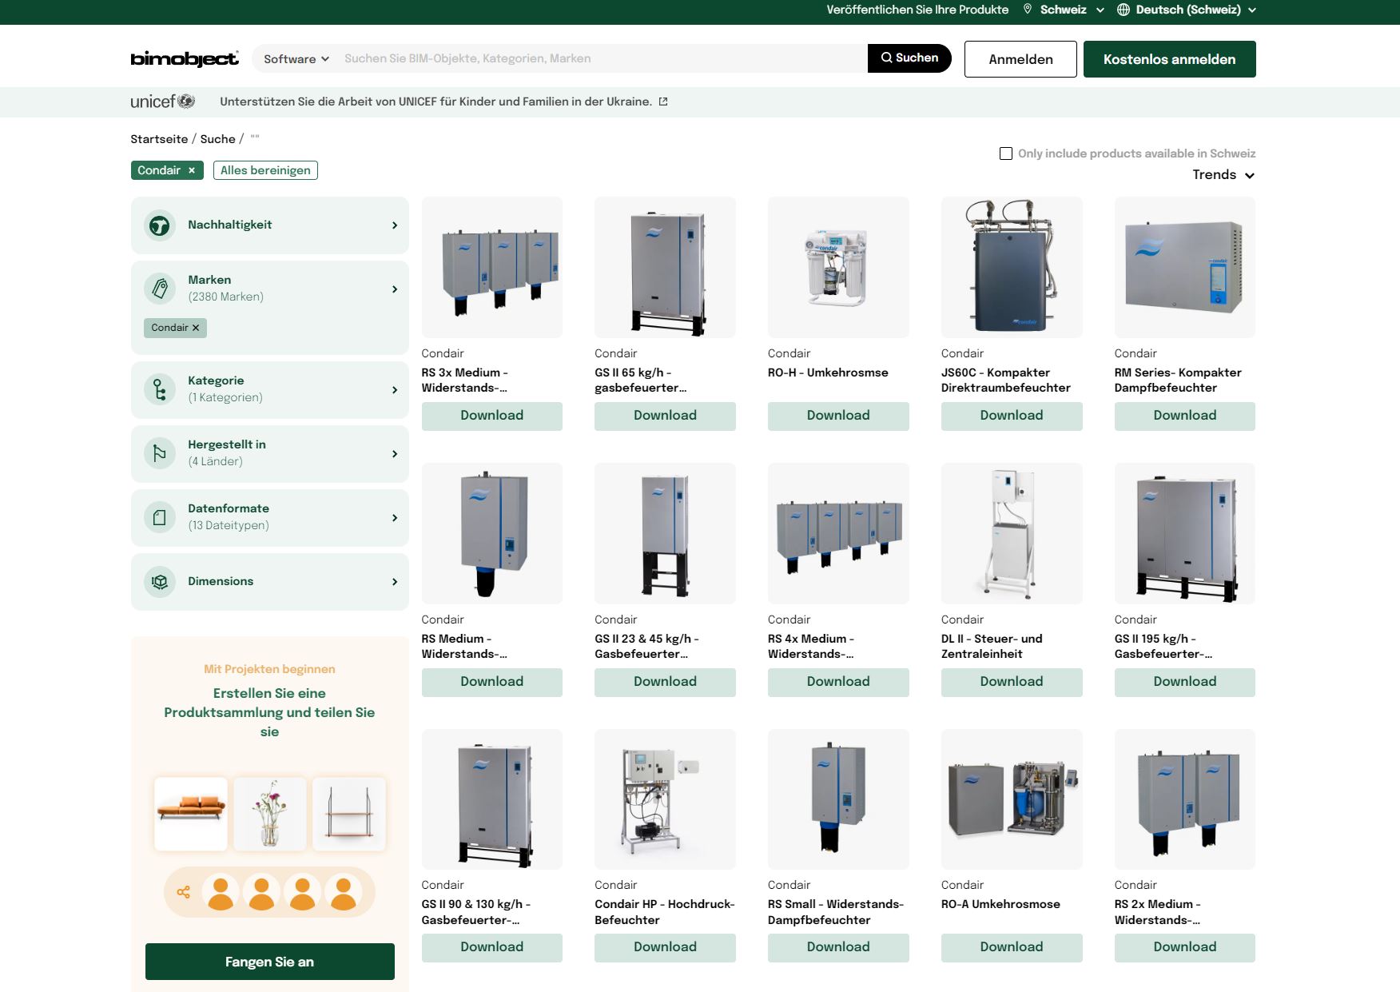Viewport: 1400px width, 992px height.
Task: Open GS II 90 & 130 kg/h title
Action: coord(476,912)
